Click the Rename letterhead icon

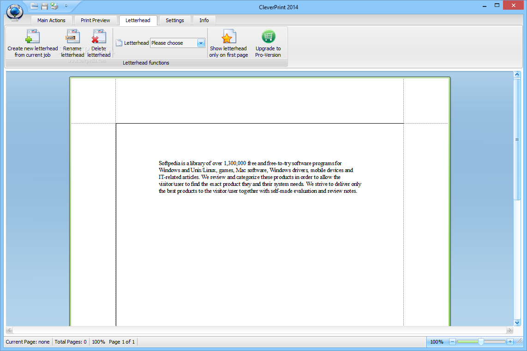pos(72,36)
